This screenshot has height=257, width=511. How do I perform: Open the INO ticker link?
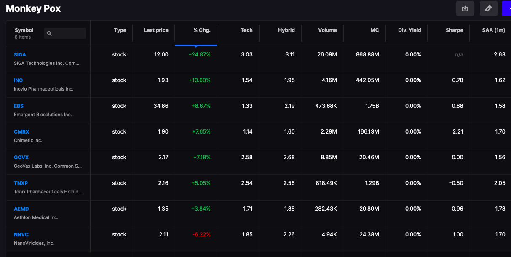(x=19, y=80)
